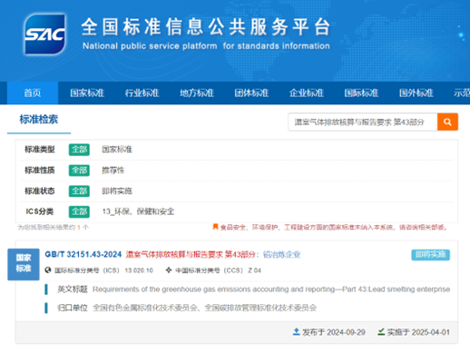The width and height of the screenshot is (470, 353).
Task: Click the globe icon next to ICS number
Action: point(48,270)
